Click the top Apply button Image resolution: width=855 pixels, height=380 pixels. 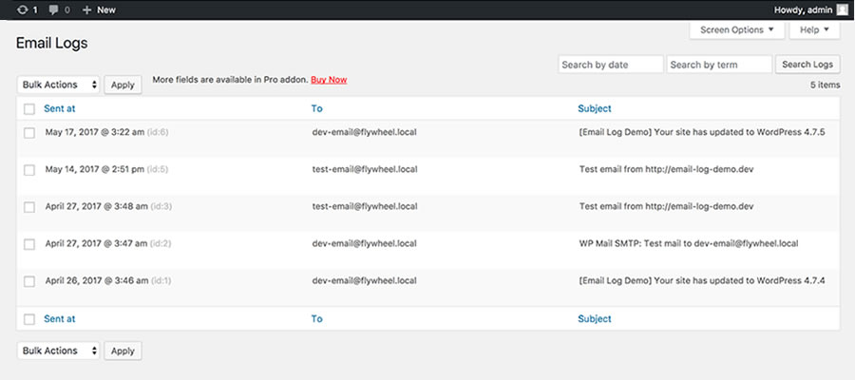(x=123, y=85)
